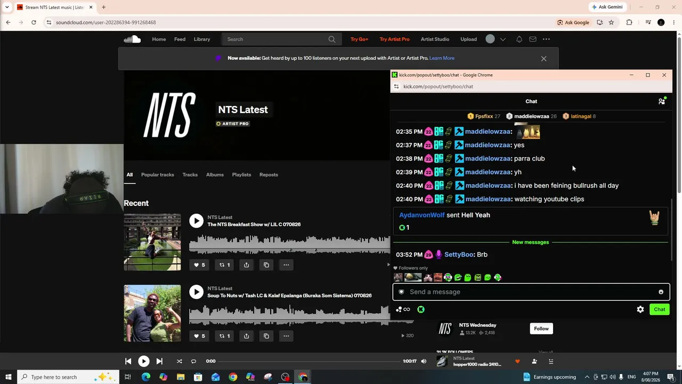Share the NTS Breakfast Show track
The height and width of the screenshot is (384, 682).
point(246,265)
